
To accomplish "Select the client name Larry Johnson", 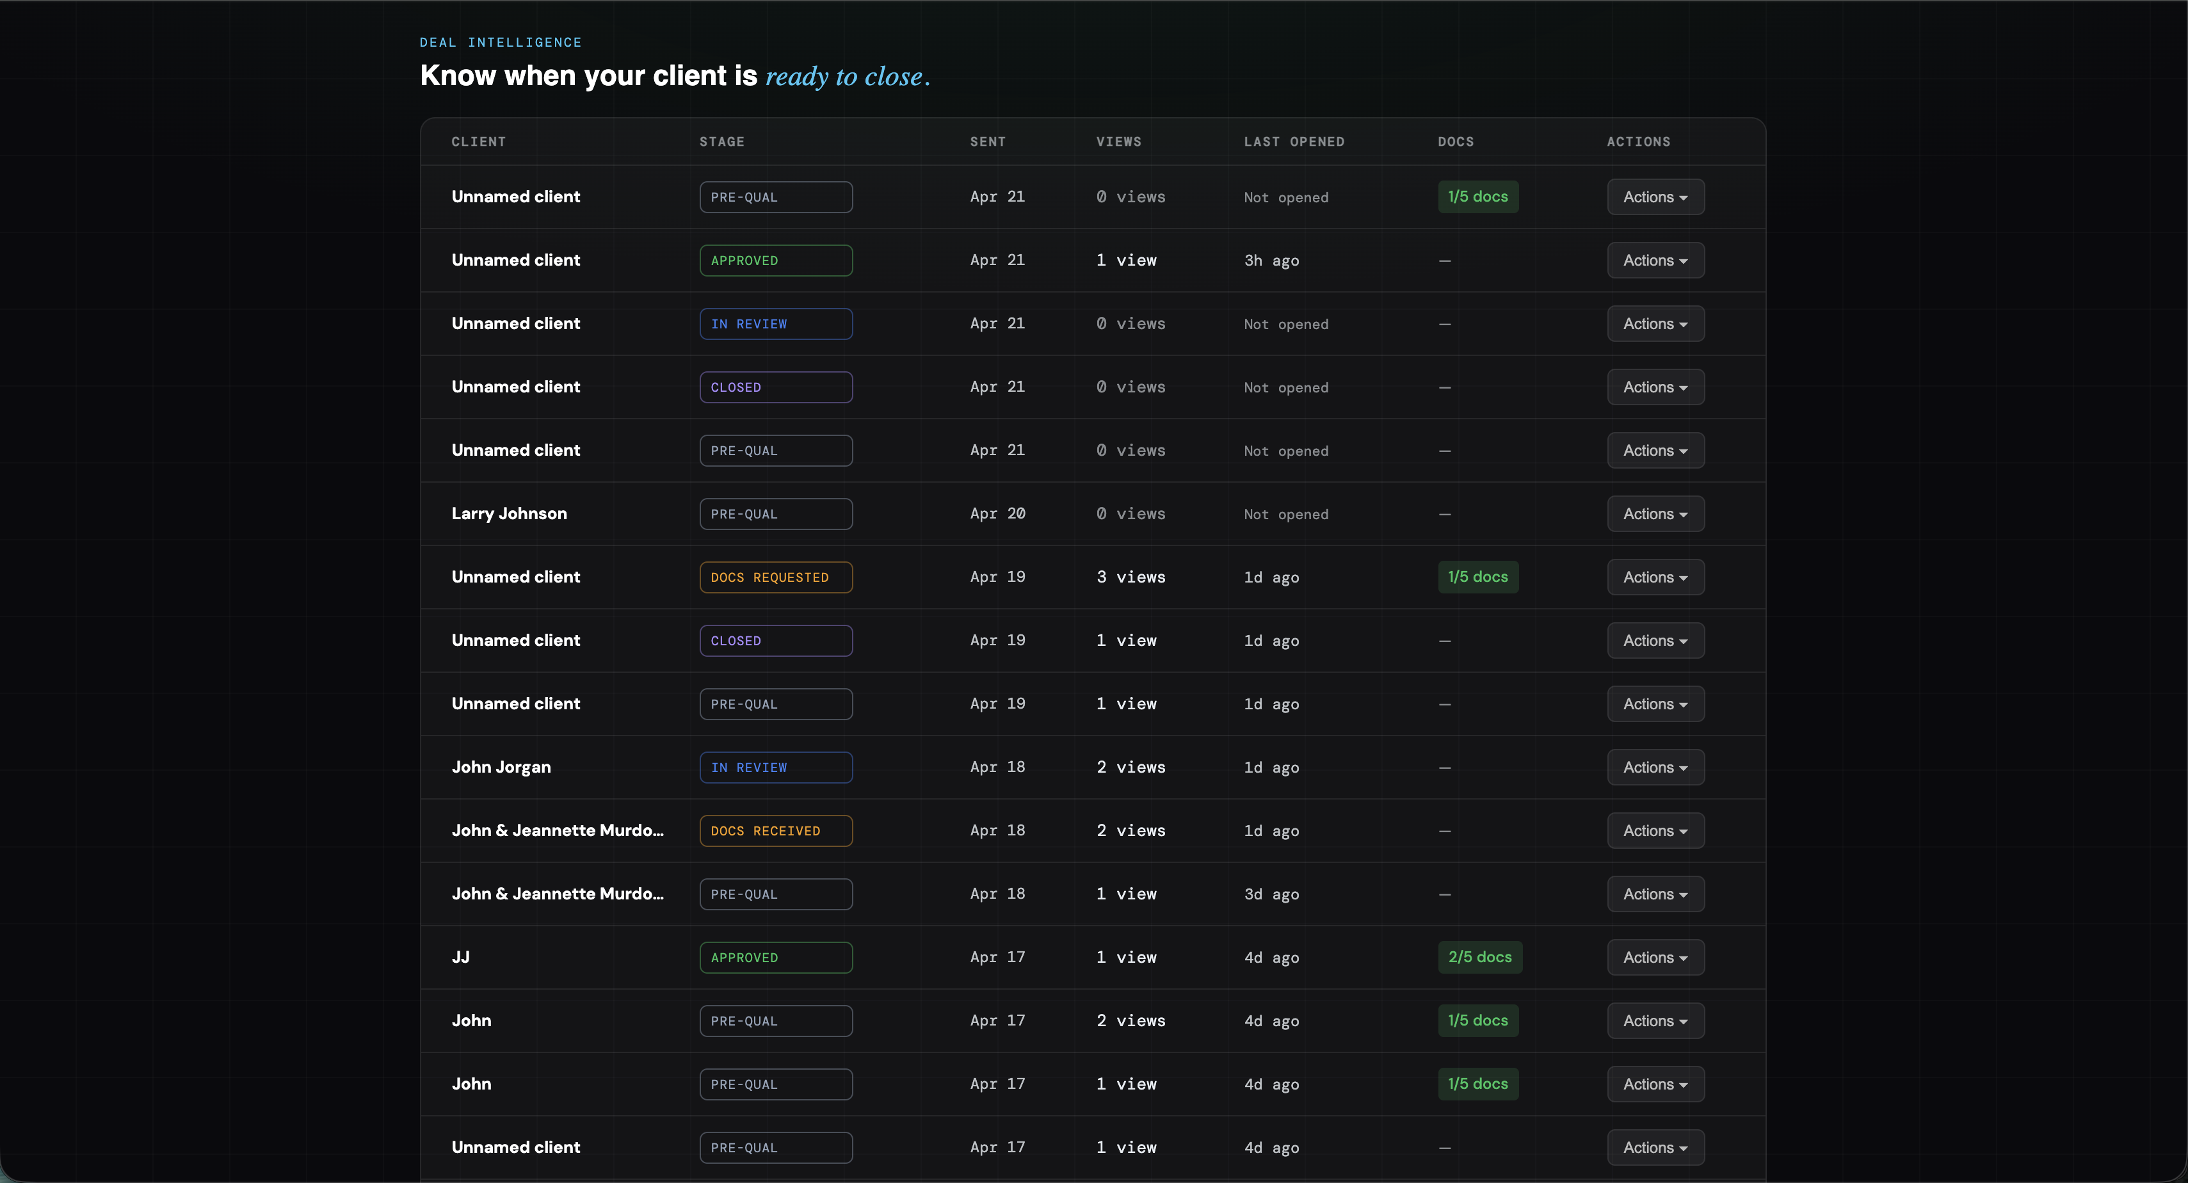I will point(509,514).
